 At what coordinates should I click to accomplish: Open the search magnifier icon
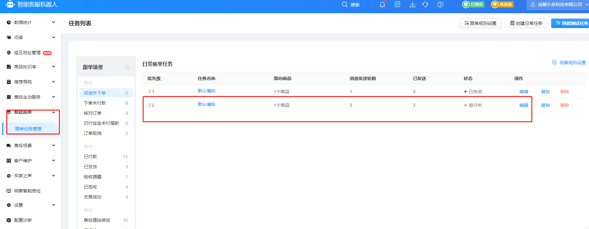coord(345,4)
